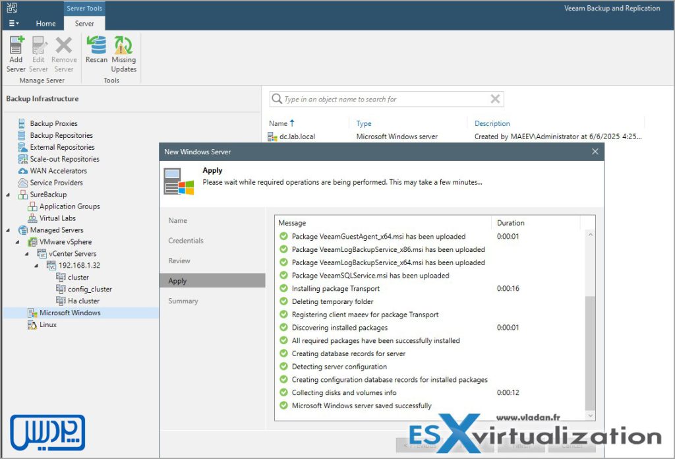This screenshot has width=675, height=459.
Task: Open the Service Providers node
Action: [56, 183]
